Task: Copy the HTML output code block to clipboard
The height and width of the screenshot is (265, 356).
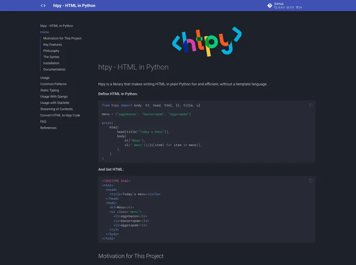Action: (311, 181)
